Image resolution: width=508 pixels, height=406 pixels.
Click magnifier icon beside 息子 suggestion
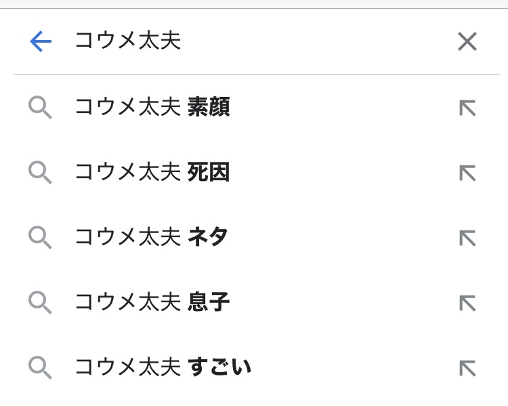tap(40, 303)
